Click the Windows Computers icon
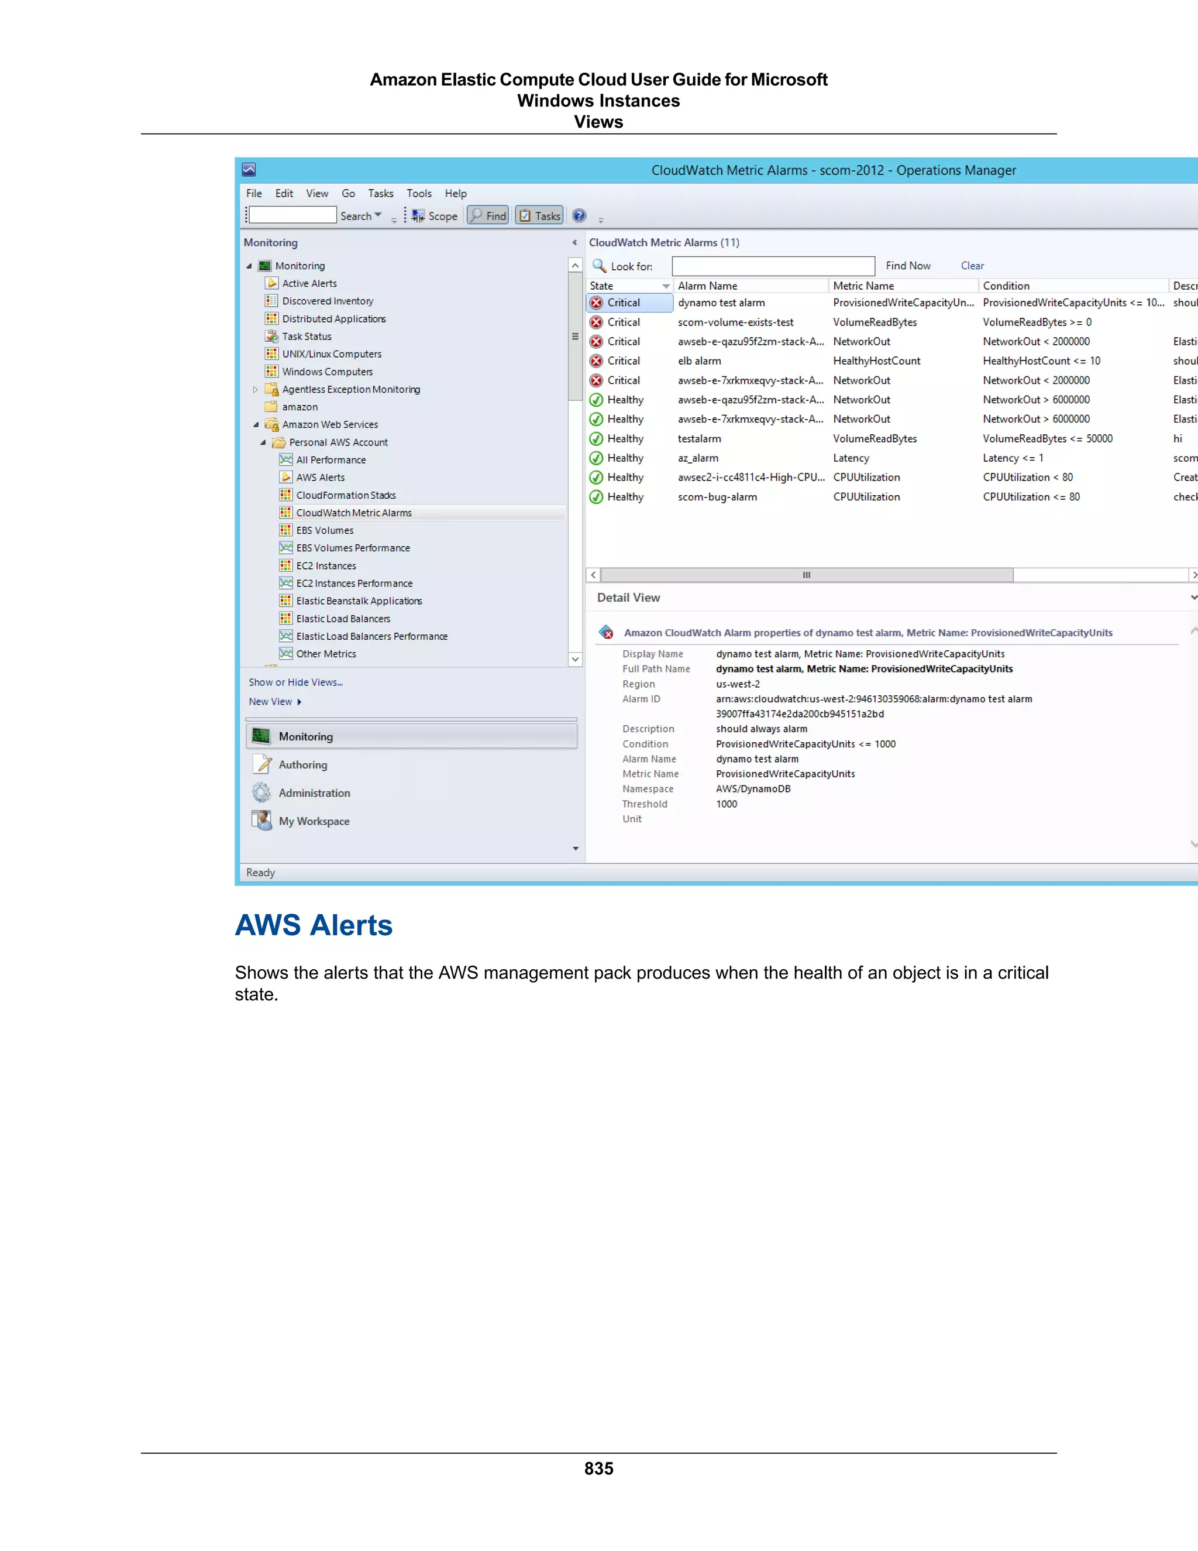 pyautogui.click(x=271, y=372)
